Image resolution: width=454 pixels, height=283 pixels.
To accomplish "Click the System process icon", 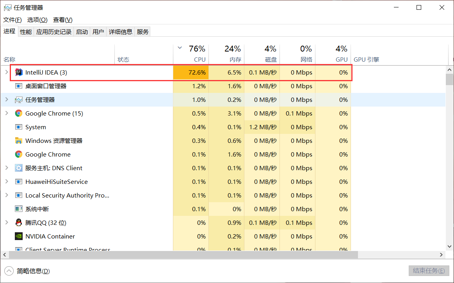I will coord(19,127).
